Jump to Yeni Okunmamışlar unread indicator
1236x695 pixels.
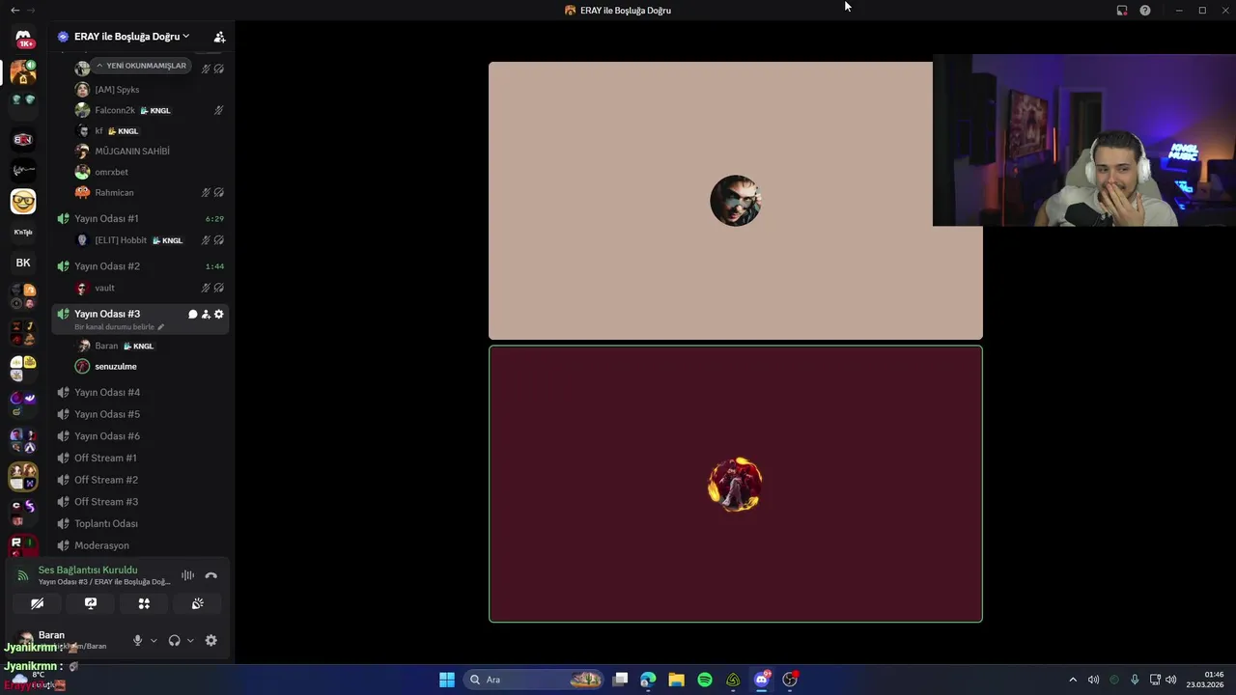(141, 66)
